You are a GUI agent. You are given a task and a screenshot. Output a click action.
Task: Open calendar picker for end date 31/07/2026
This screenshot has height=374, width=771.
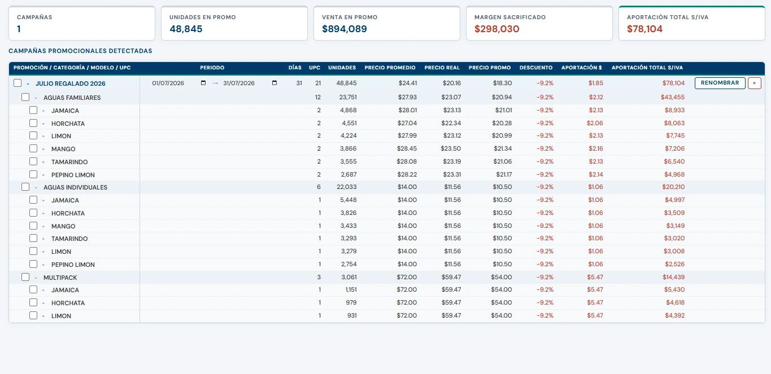[x=275, y=83]
